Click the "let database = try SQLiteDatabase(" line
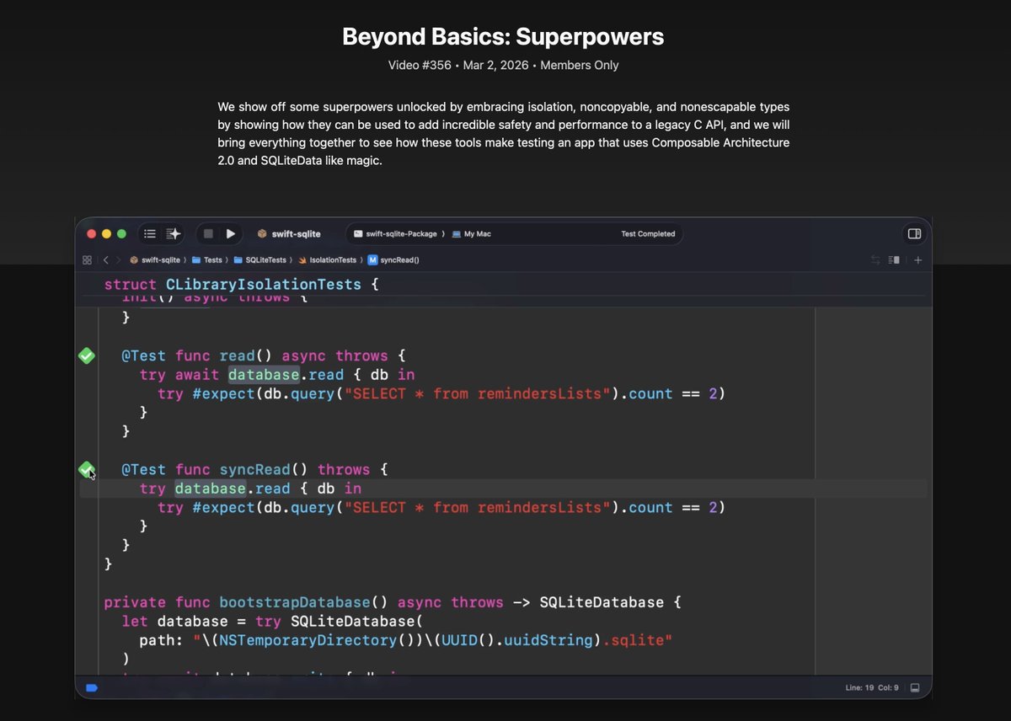1011x721 pixels. [x=271, y=622]
